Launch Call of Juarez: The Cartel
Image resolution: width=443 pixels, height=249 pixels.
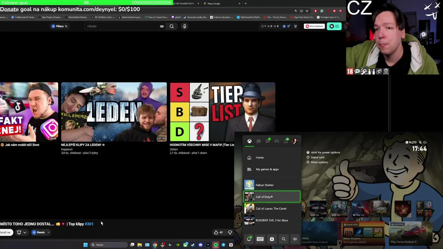272,209
